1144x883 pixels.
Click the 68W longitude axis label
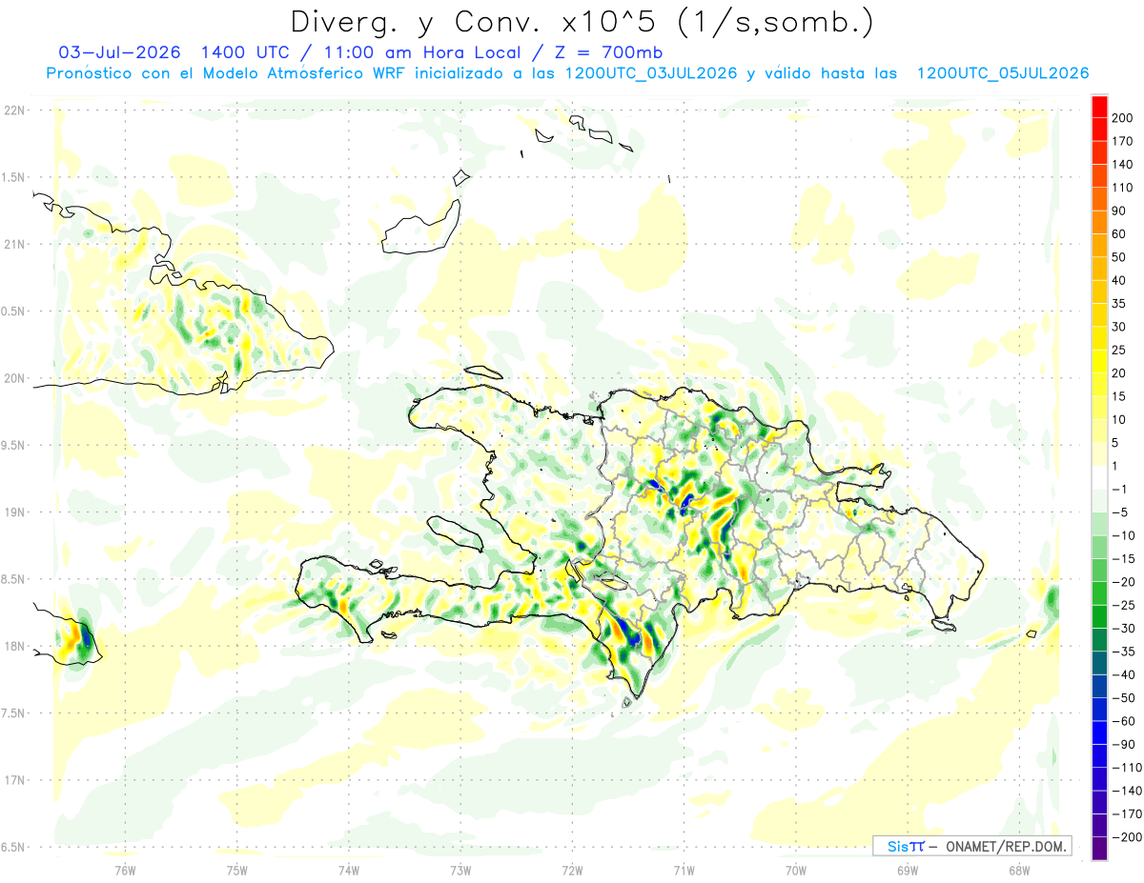(x=1018, y=869)
